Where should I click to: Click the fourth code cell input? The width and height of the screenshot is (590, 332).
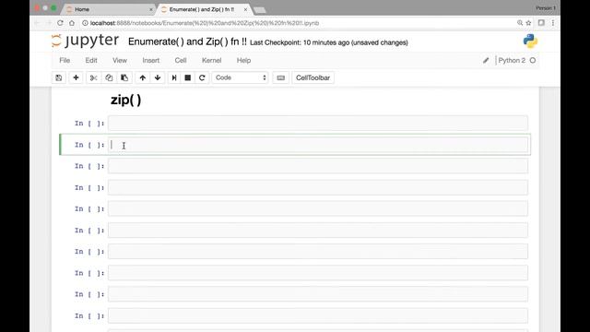pos(318,187)
